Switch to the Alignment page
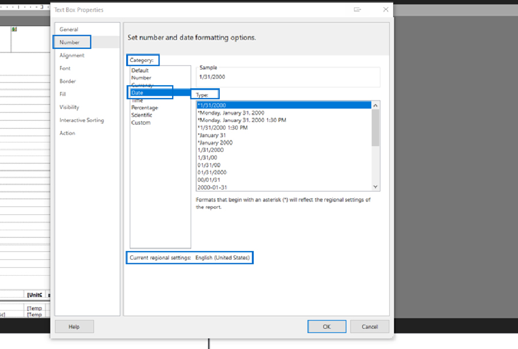Viewport: 518px width, 349px height. click(72, 55)
